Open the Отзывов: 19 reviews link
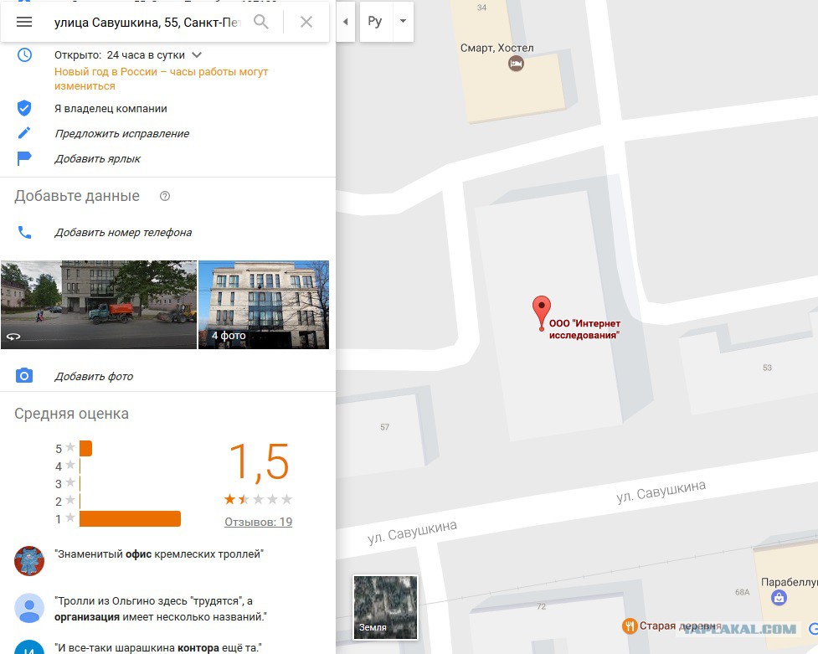This screenshot has width=818, height=654. pyautogui.click(x=258, y=522)
